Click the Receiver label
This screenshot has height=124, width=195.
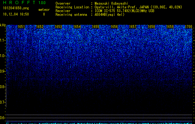tap(63, 11)
